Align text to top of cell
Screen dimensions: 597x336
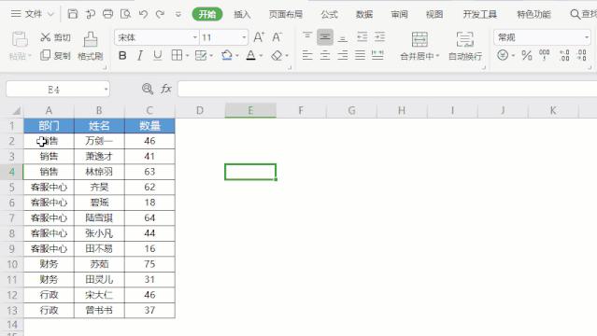pyautogui.click(x=307, y=36)
